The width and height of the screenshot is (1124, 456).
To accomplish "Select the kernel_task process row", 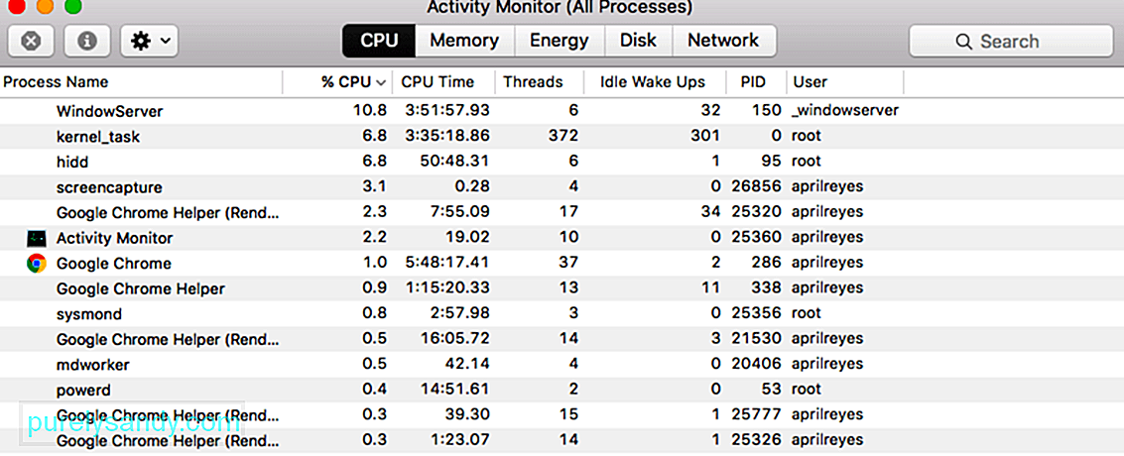I will pos(562,136).
